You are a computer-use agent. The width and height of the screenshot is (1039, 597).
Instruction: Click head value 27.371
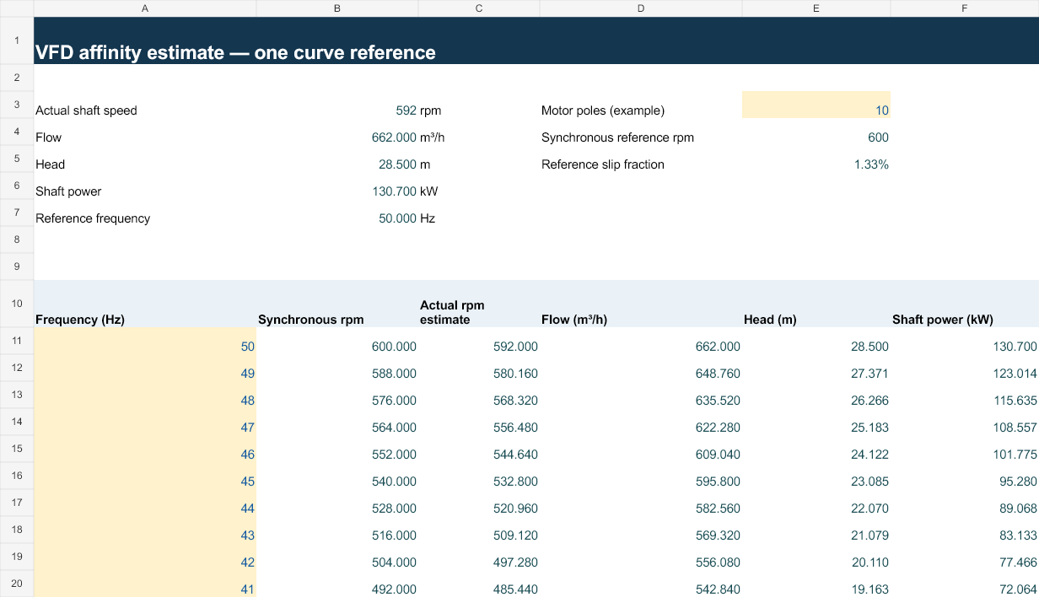(x=816, y=368)
